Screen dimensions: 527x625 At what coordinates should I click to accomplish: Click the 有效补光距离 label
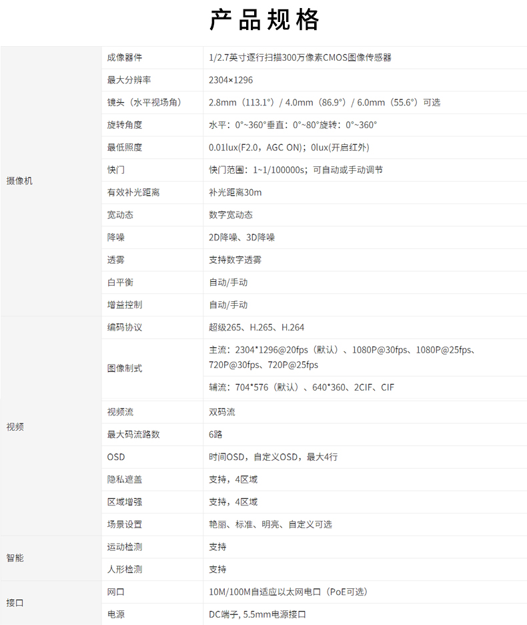click(133, 192)
